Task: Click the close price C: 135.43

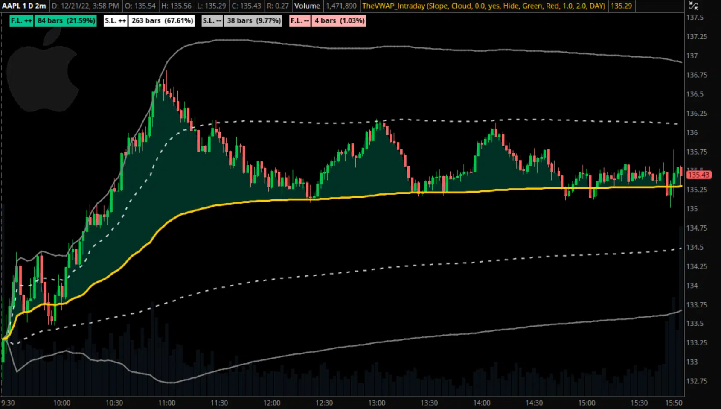Action: [246, 6]
